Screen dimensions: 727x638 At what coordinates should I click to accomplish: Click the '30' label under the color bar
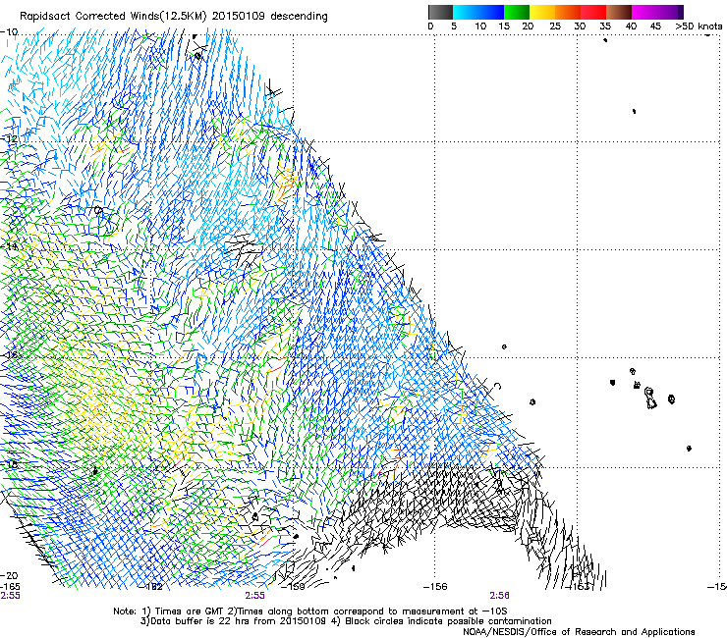[x=580, y=27]
